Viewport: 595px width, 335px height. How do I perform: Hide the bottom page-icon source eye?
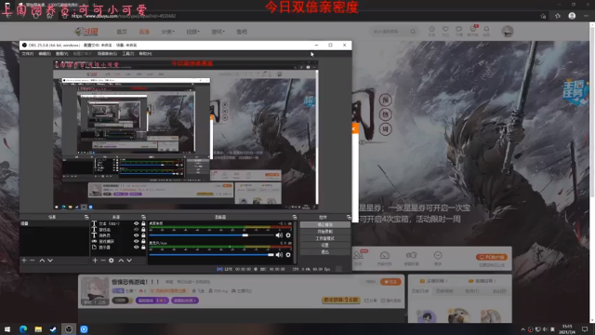(137, 248)
